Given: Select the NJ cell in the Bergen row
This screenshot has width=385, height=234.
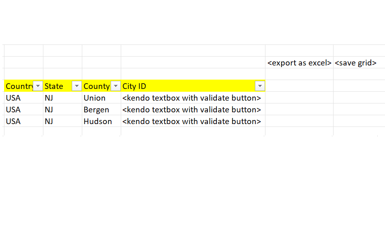Looking at the screenshot, I should coord(49,110).
